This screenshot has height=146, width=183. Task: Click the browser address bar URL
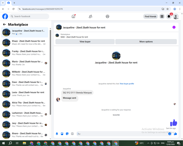point(42,9)
